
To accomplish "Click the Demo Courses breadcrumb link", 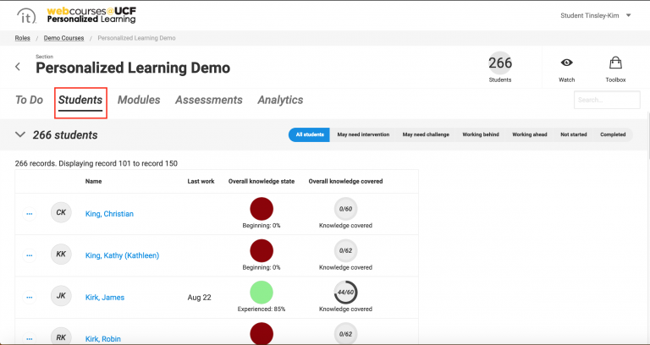I will click(x=63, y=38).
